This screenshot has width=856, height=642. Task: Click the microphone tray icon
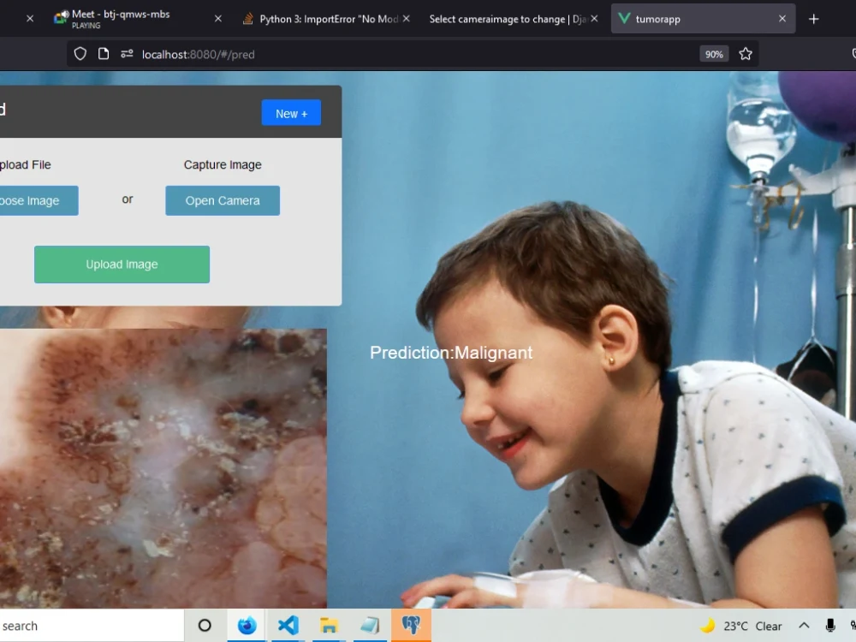pyautogui.click(x=829, y=626)
